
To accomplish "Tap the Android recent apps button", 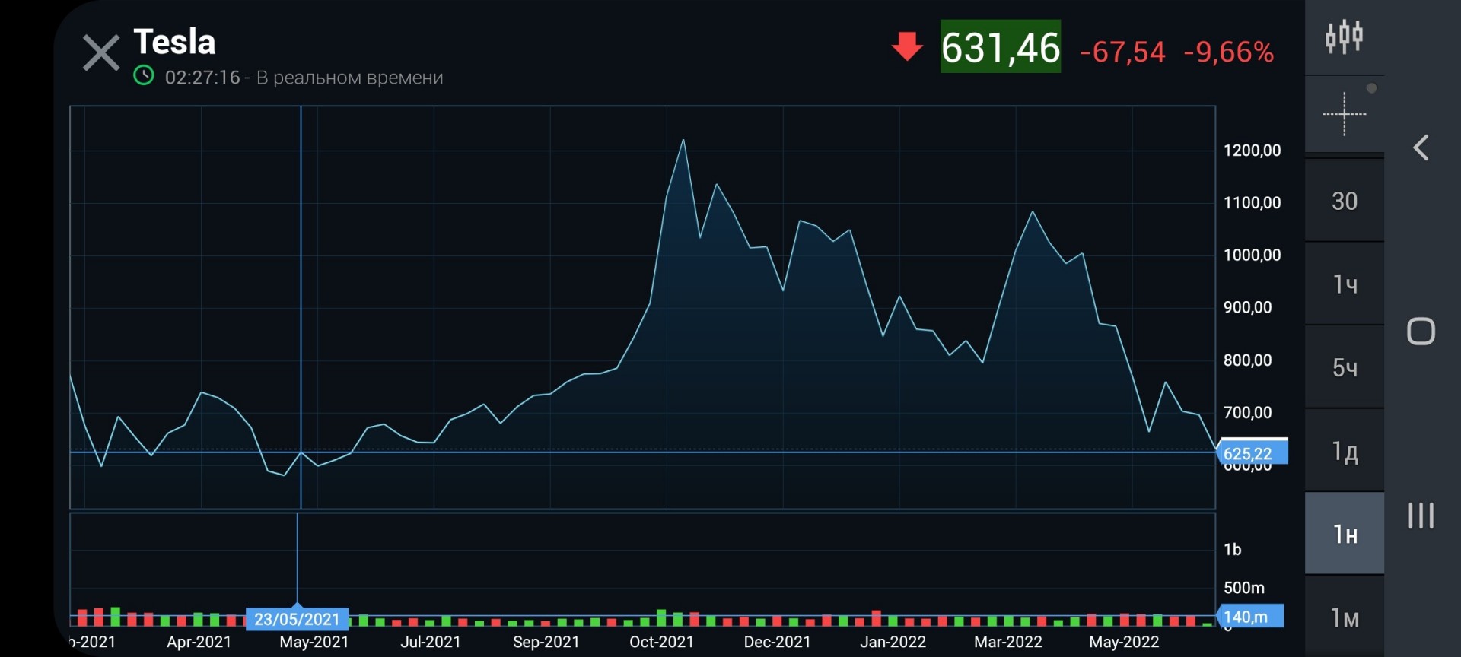I will click(1421, 516).
